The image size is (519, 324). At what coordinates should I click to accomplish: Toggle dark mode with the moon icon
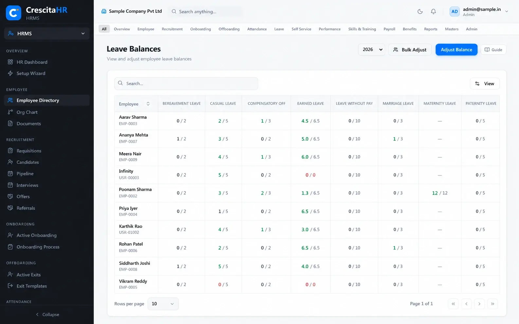(x=420, y=11)
